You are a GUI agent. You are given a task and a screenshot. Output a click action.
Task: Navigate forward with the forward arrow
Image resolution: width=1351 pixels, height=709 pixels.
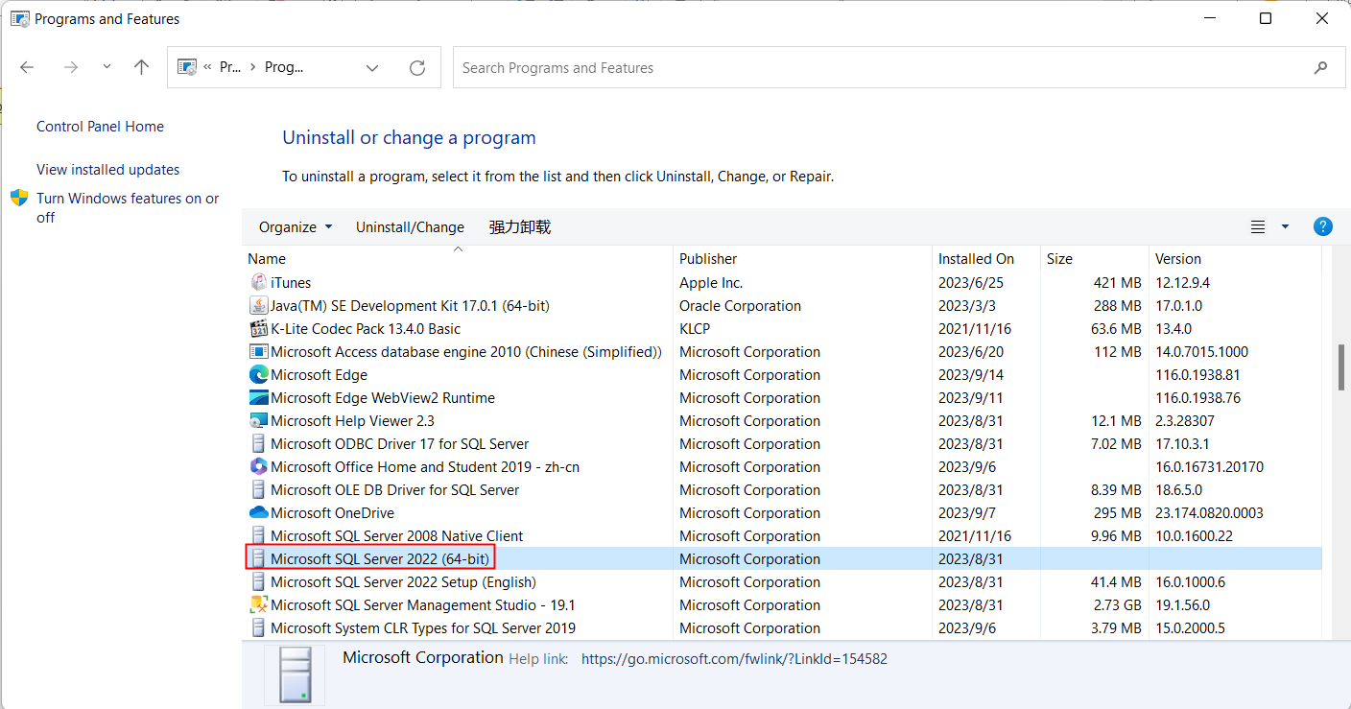pyautogui.click(x=70, y=68)
